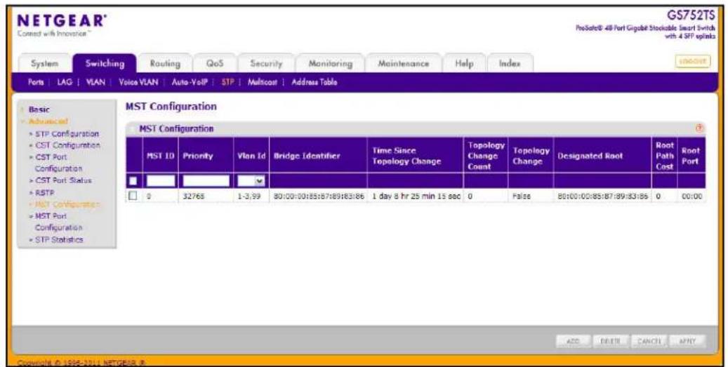Select MST Configuration in sidebar

click(67, 204)
